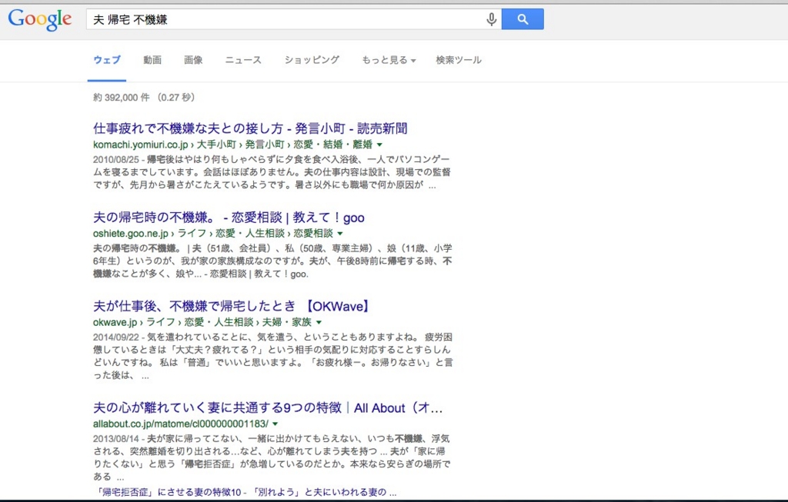The image size is (788, 502).
Task: Click the blue magnifier search button
Action: [523, 19]
